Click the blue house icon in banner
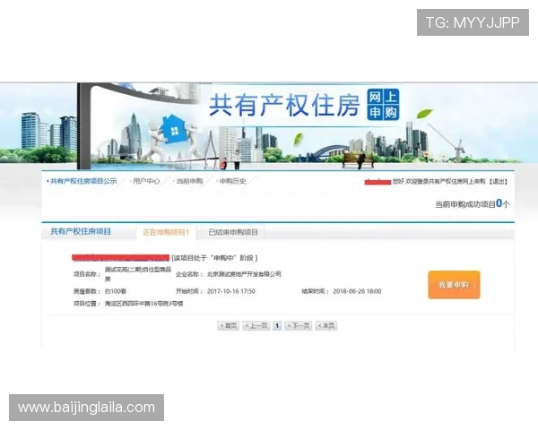 click(x=174, y=130)
